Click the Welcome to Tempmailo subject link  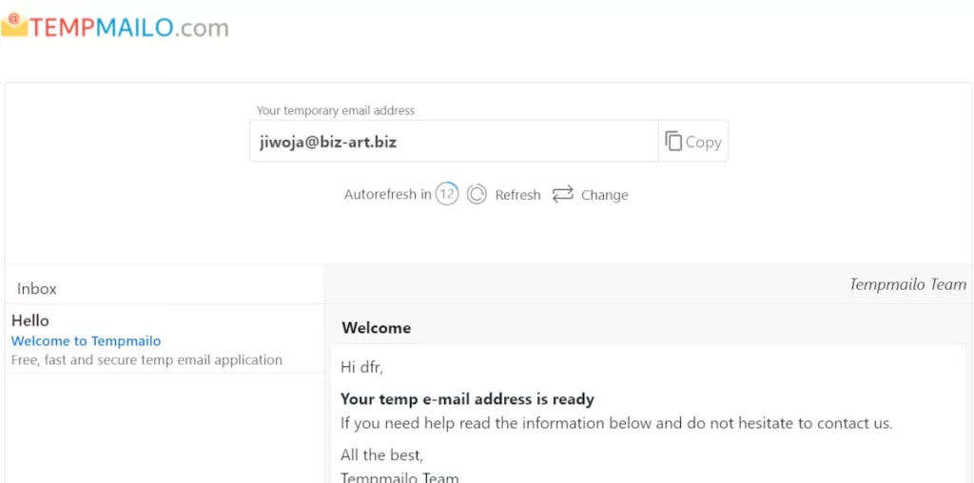(x=86, y=340)
